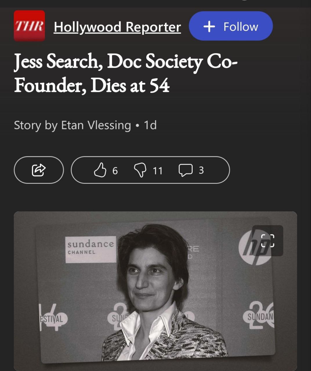The width and height of the screenshot is (311, 371).
Task: Click the Festival logo at photo's bottom left
Action: (x=52, y=318)
